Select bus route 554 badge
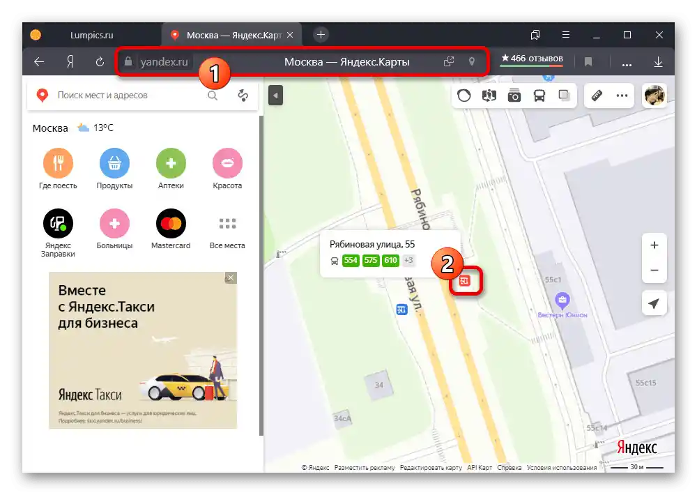Viewport: 697px width, 495px height. pos(351,260)
